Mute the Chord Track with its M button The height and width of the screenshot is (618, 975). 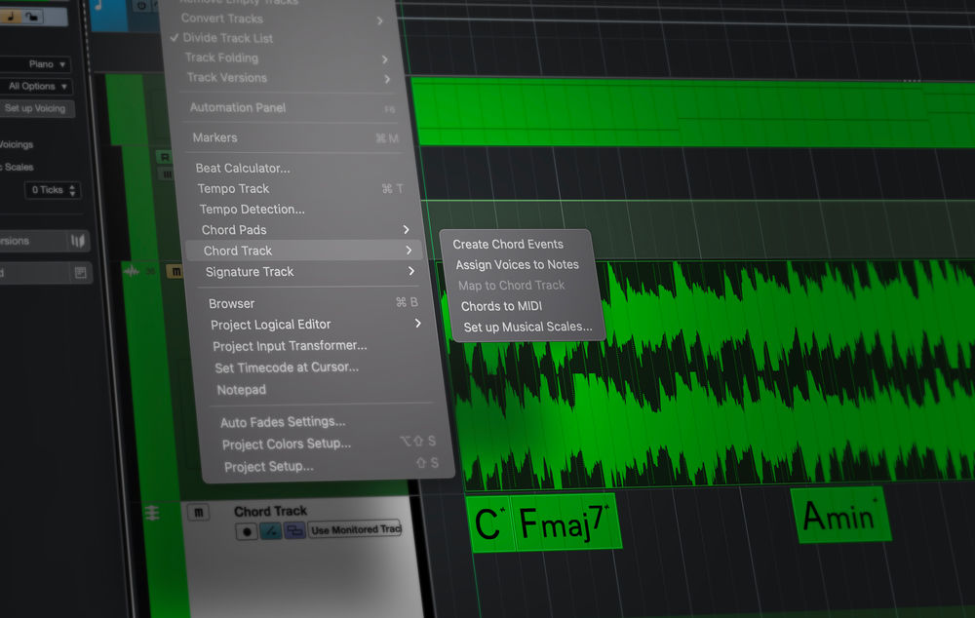tap(198, 513)
